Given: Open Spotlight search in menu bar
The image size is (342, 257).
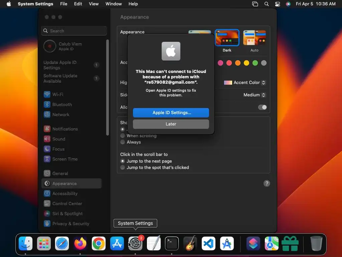Looking at the screenshot, I should pos(266,4).
